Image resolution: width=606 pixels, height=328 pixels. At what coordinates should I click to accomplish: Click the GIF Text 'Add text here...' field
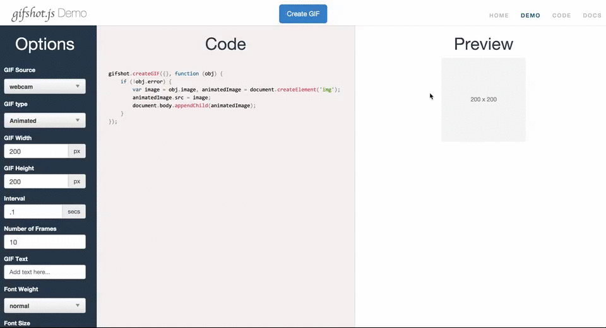click(45, 272)
